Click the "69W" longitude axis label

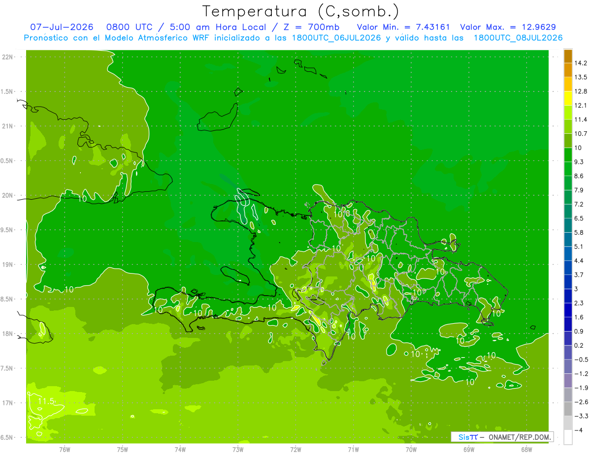pyautogui.click(x=469, y=450)
